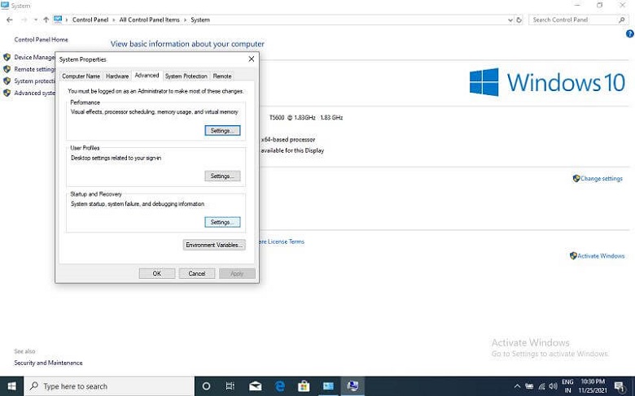Open Environment Variables dialog
Screen dimensions: 635x396
[214, 245]
